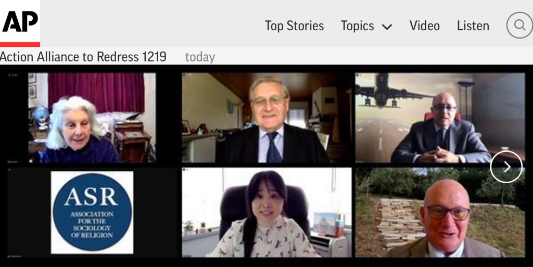Click the "today" timestamp
This screenshot has width=533, height=267.
tap(200, 57)
